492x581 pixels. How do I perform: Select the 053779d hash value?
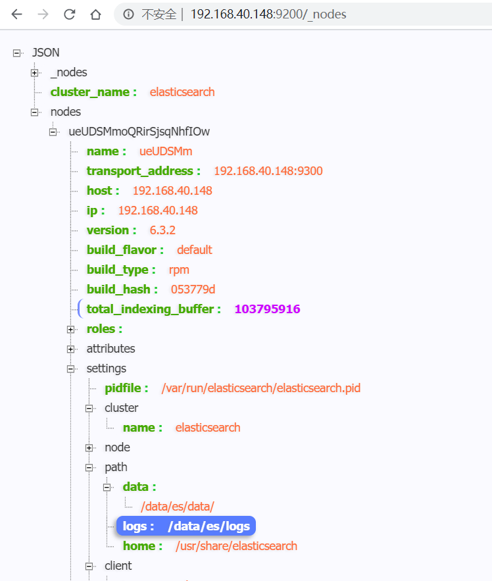coord(193,290)
